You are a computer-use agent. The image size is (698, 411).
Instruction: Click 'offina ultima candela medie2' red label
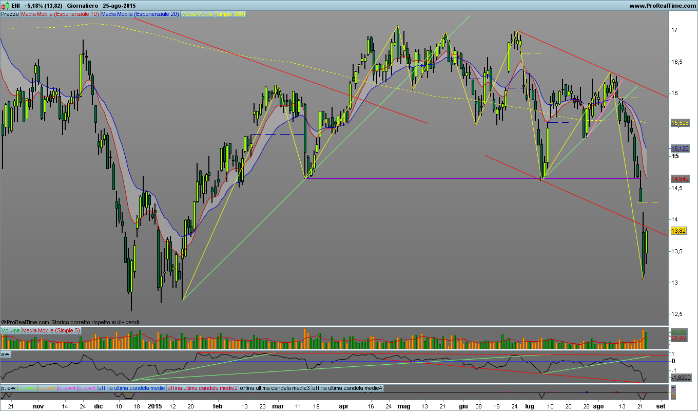click(203, 388)
